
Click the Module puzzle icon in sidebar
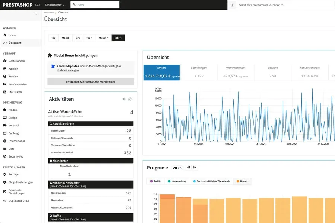coord(5,110)
